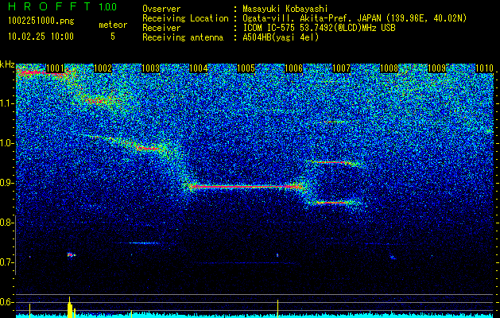Click the HROFFT 1.0.0 title text
This screenshot has height=318, width=500.
point(63,6)
